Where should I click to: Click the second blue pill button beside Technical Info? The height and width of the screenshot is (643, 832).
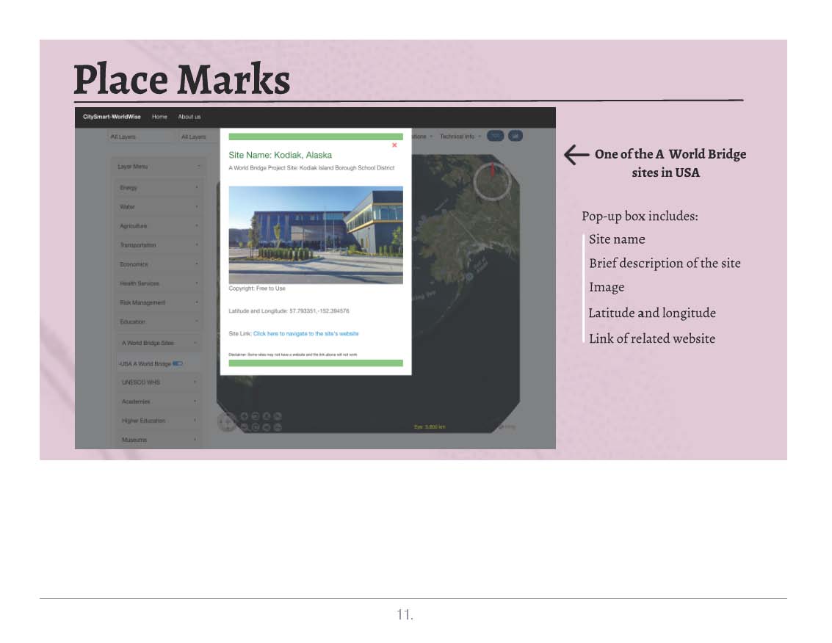[515, 137]
